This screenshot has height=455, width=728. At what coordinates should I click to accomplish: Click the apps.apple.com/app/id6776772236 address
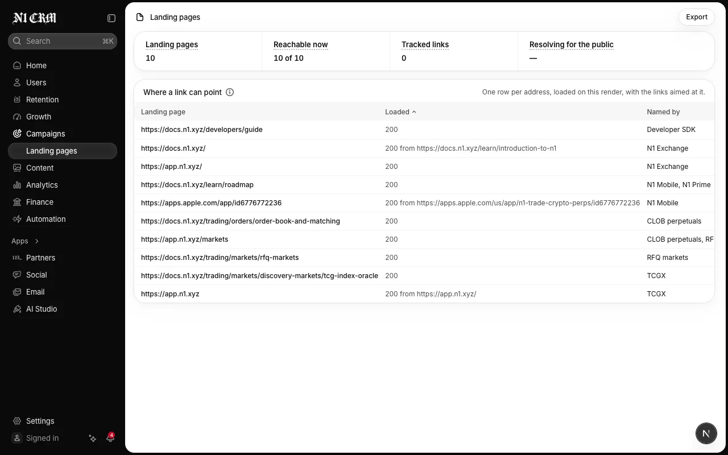pyautogui.click(x=211, y=203)
